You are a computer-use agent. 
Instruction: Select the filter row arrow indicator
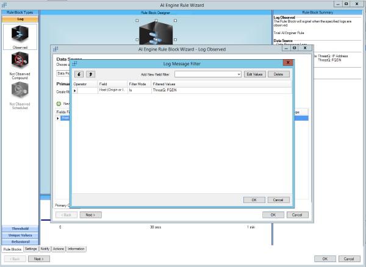tap(75, 90)
